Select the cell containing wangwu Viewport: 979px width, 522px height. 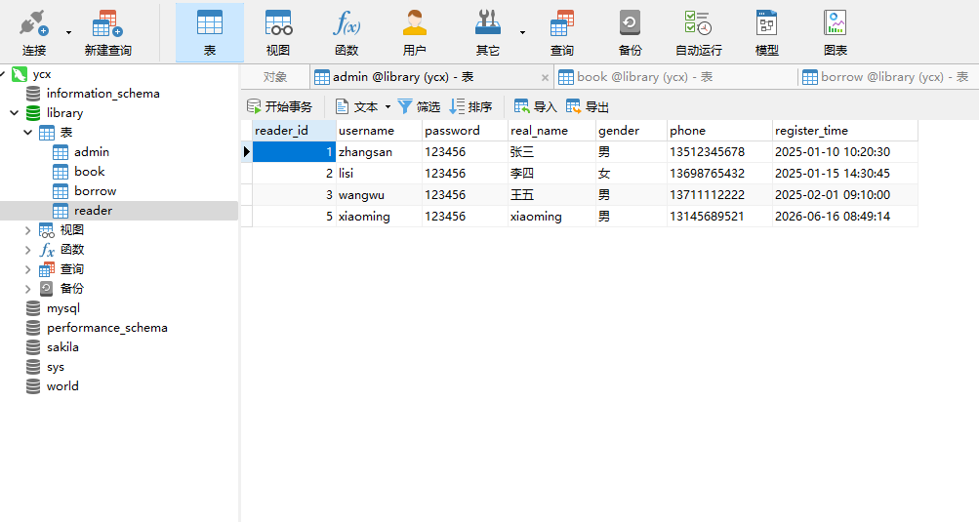pyautogui.click(x=379, y=195)
